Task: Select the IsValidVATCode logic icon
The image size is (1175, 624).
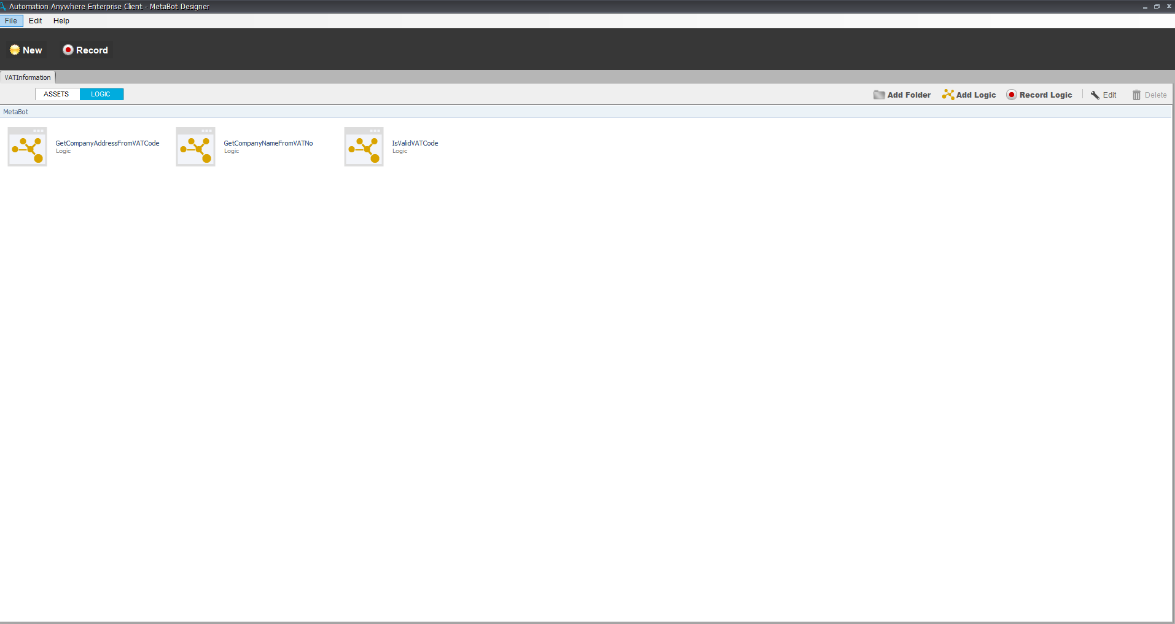Action: coord(364,147)
